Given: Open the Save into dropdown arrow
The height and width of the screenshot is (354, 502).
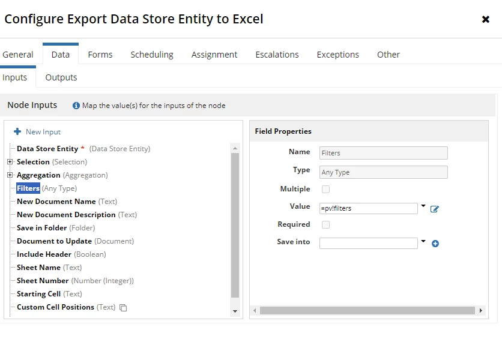Looking at the screenshot, I should 423,241.
